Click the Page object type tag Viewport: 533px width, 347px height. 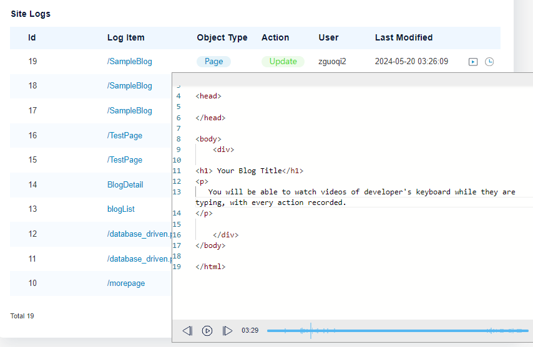213,62
